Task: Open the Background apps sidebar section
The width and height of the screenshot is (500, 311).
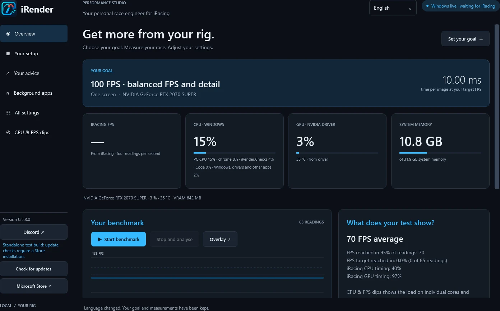Action: click(34, 93)
